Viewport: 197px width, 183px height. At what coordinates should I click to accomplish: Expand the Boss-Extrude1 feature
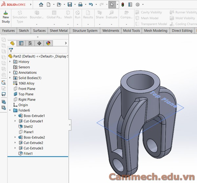click(15, 115)
